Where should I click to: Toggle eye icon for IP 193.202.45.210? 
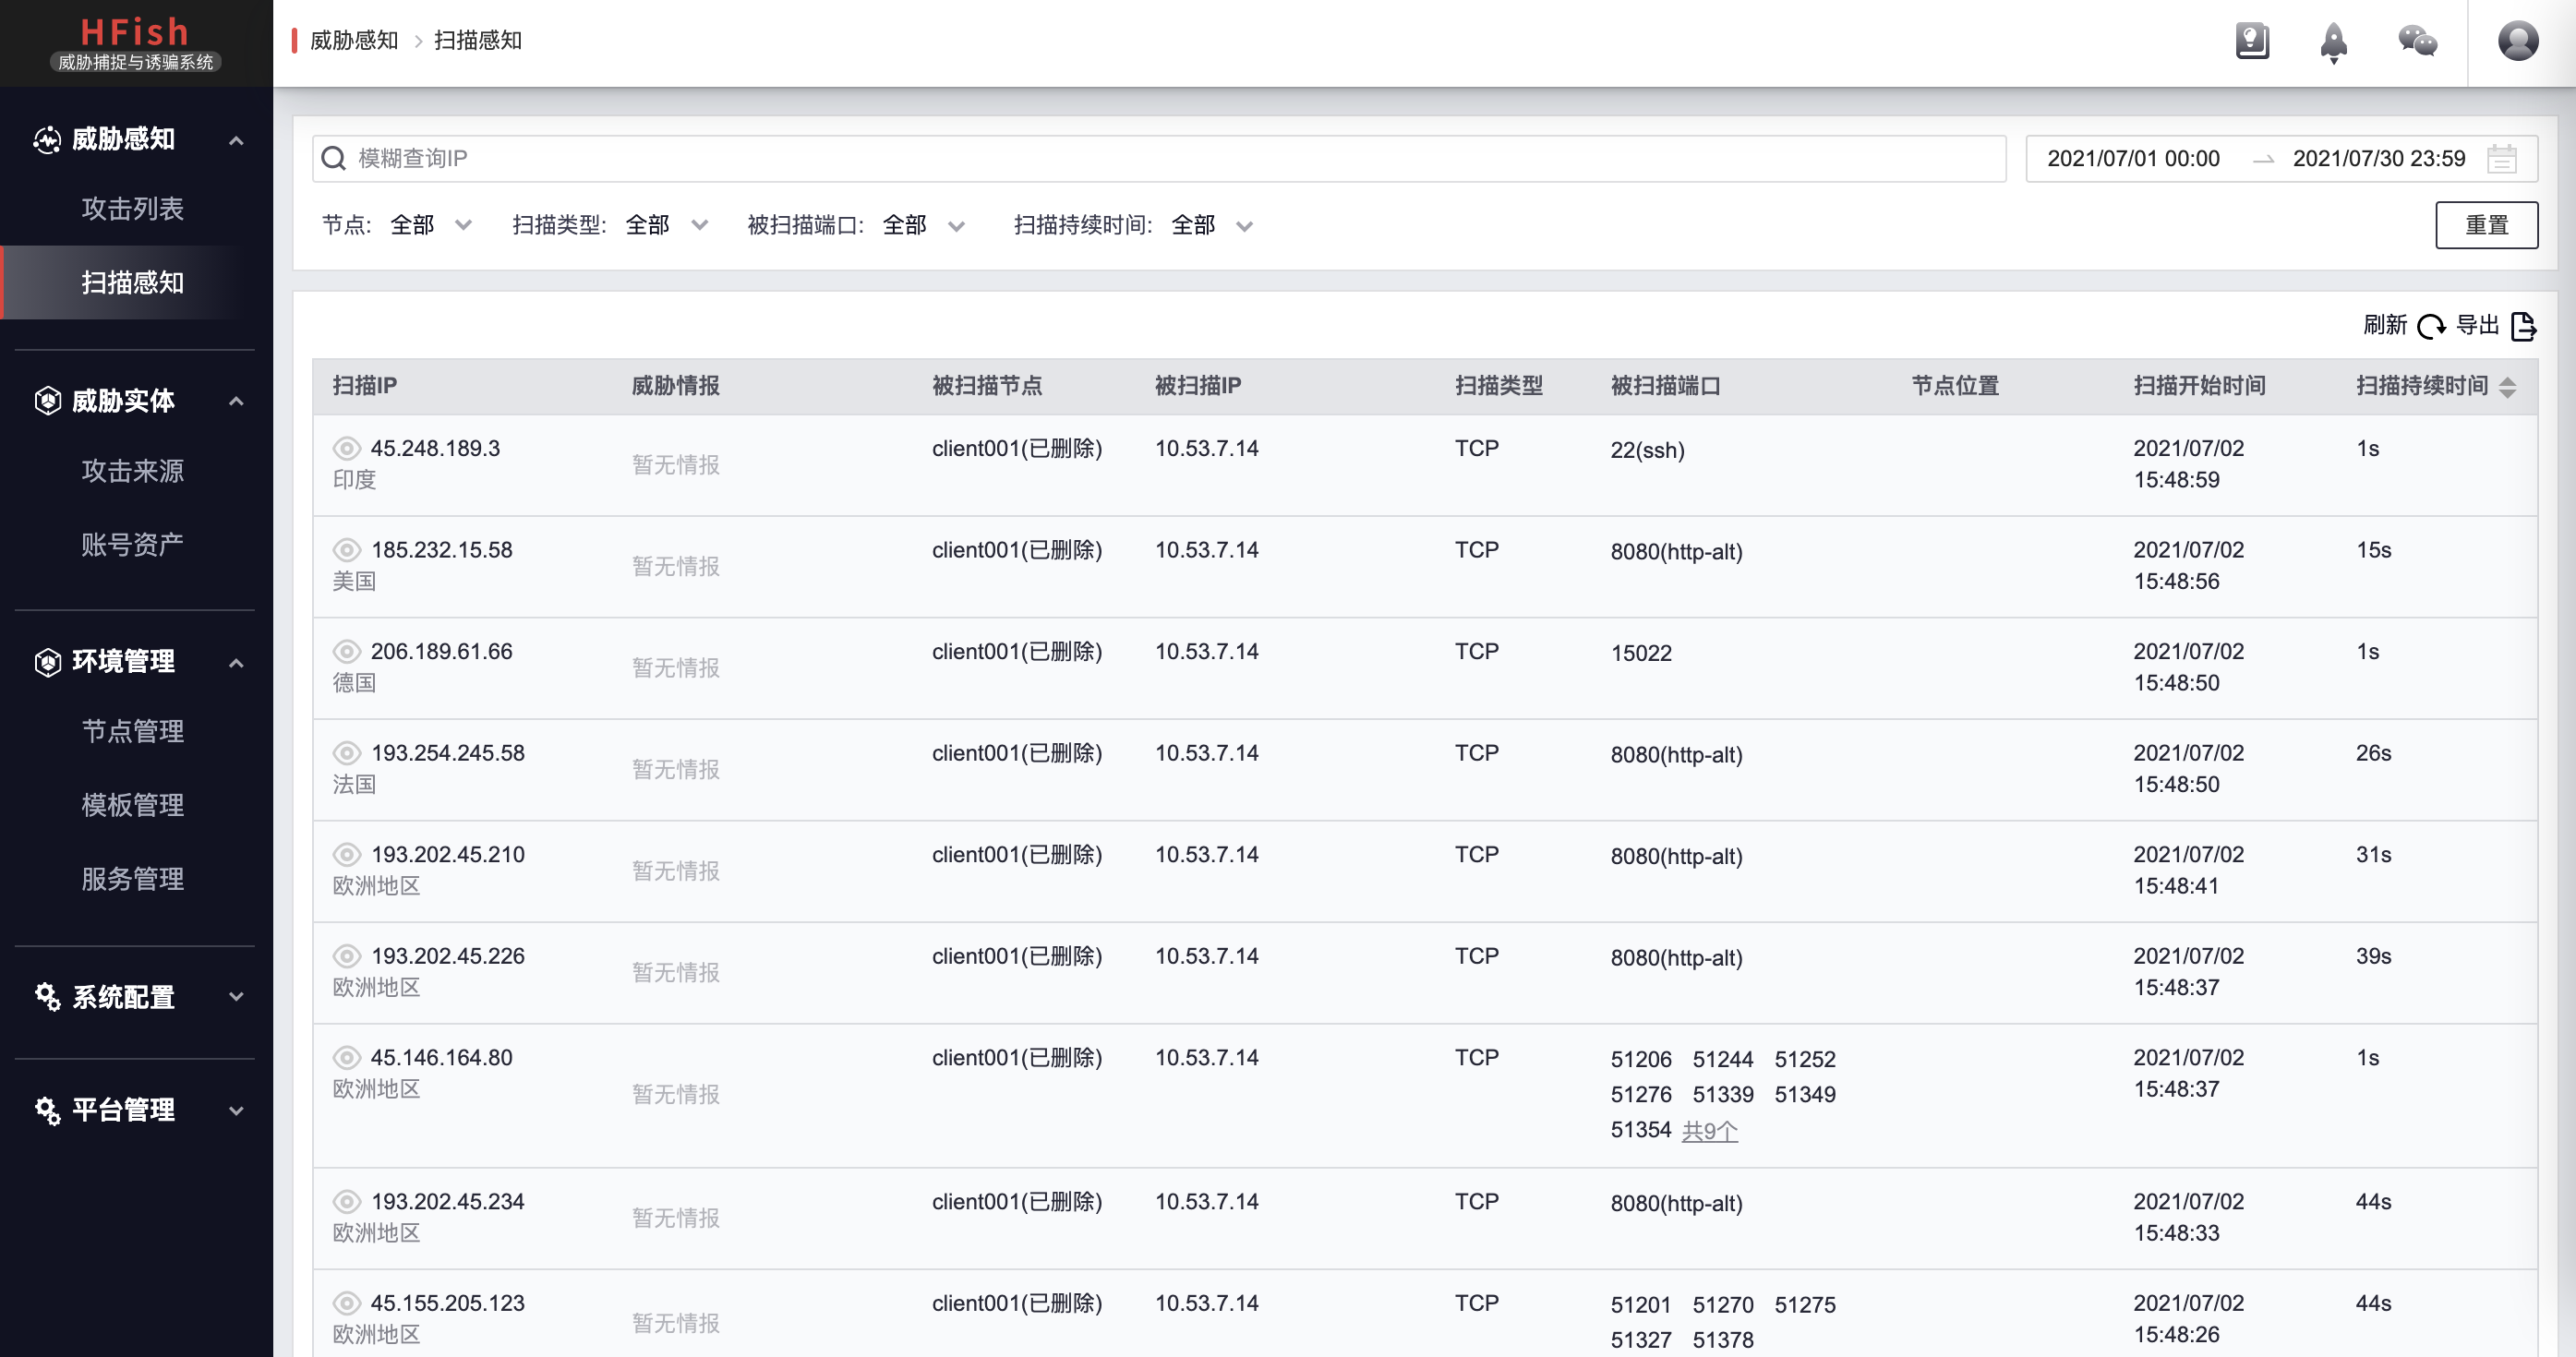pos(346,854)
